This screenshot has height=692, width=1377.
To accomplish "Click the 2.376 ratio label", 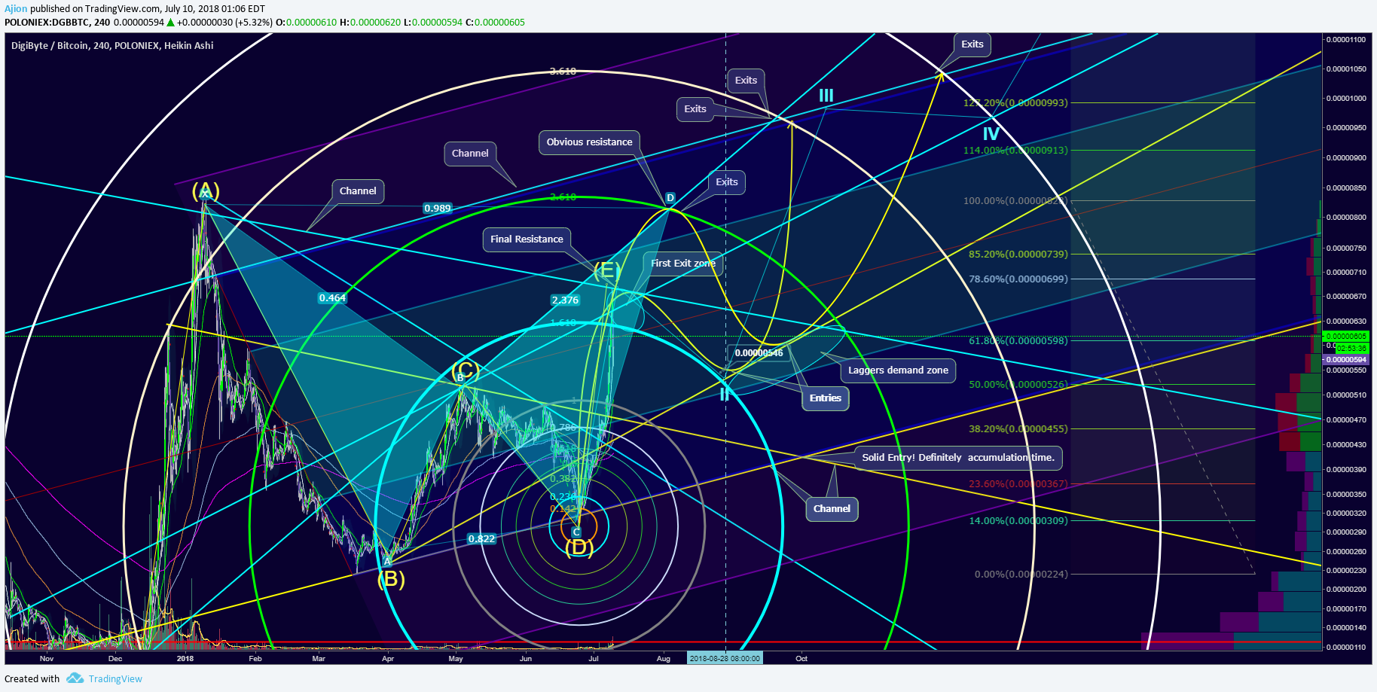I will pyautogui.click(x=565, y=300).
